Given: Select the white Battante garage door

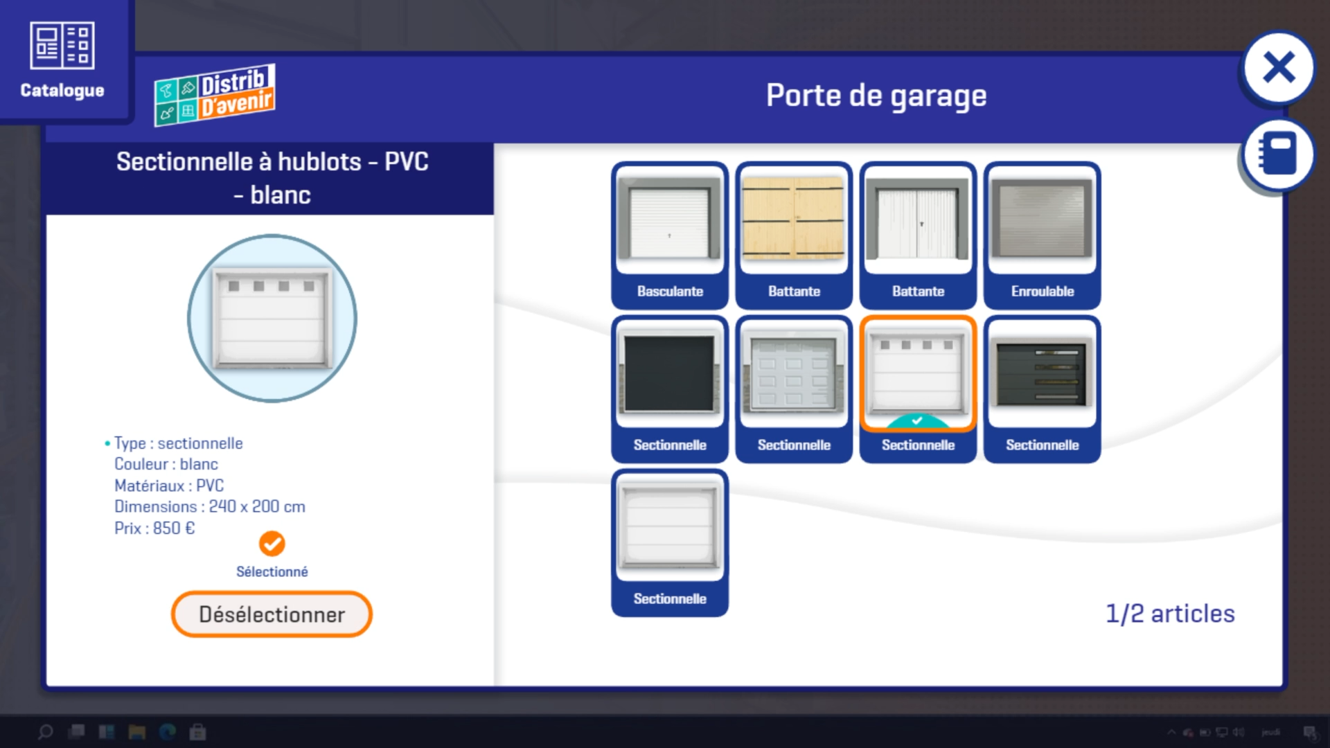Looking at the screenshot, I should coord(918,235).
